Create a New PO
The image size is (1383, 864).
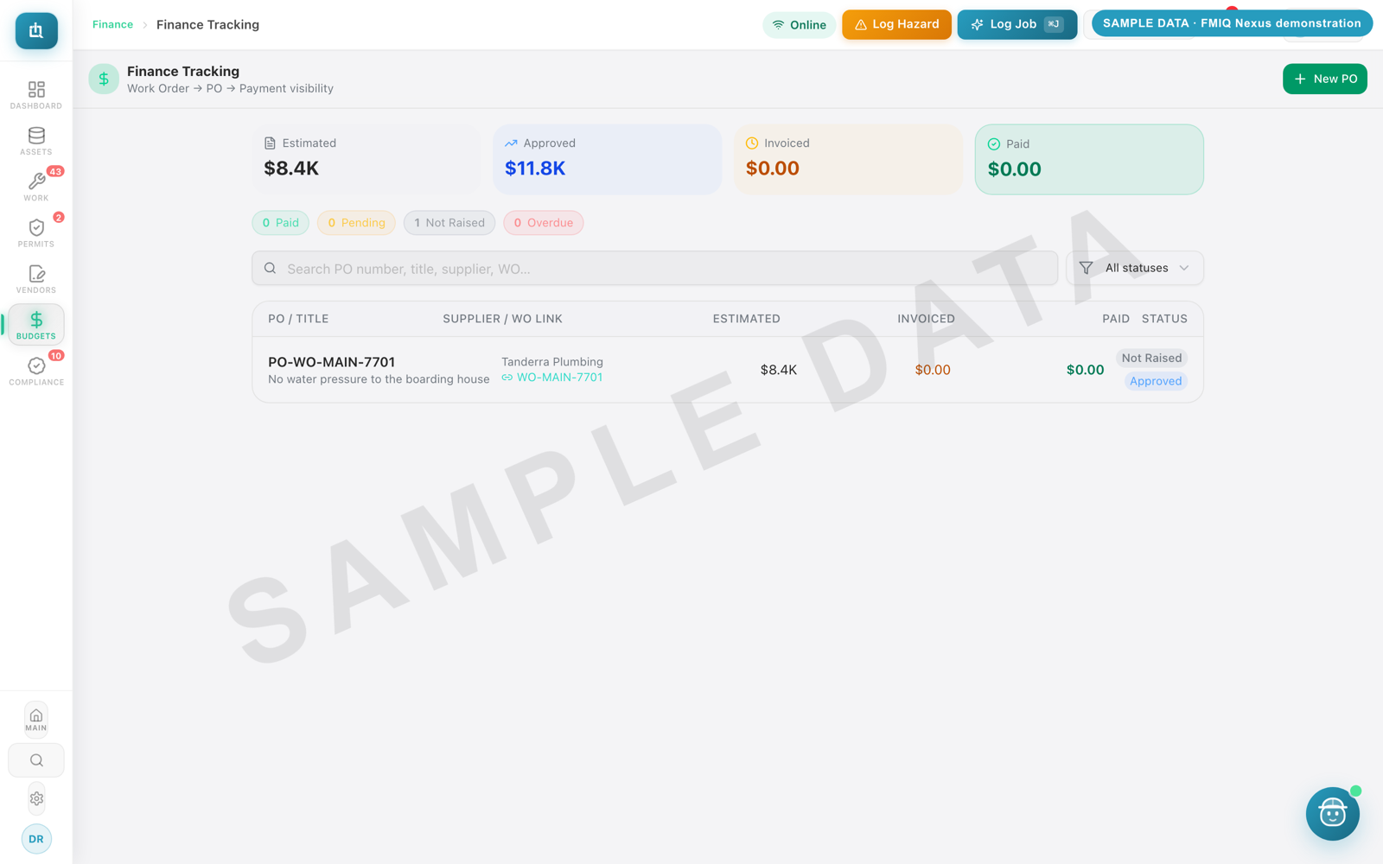click(x=1325, y=79)
